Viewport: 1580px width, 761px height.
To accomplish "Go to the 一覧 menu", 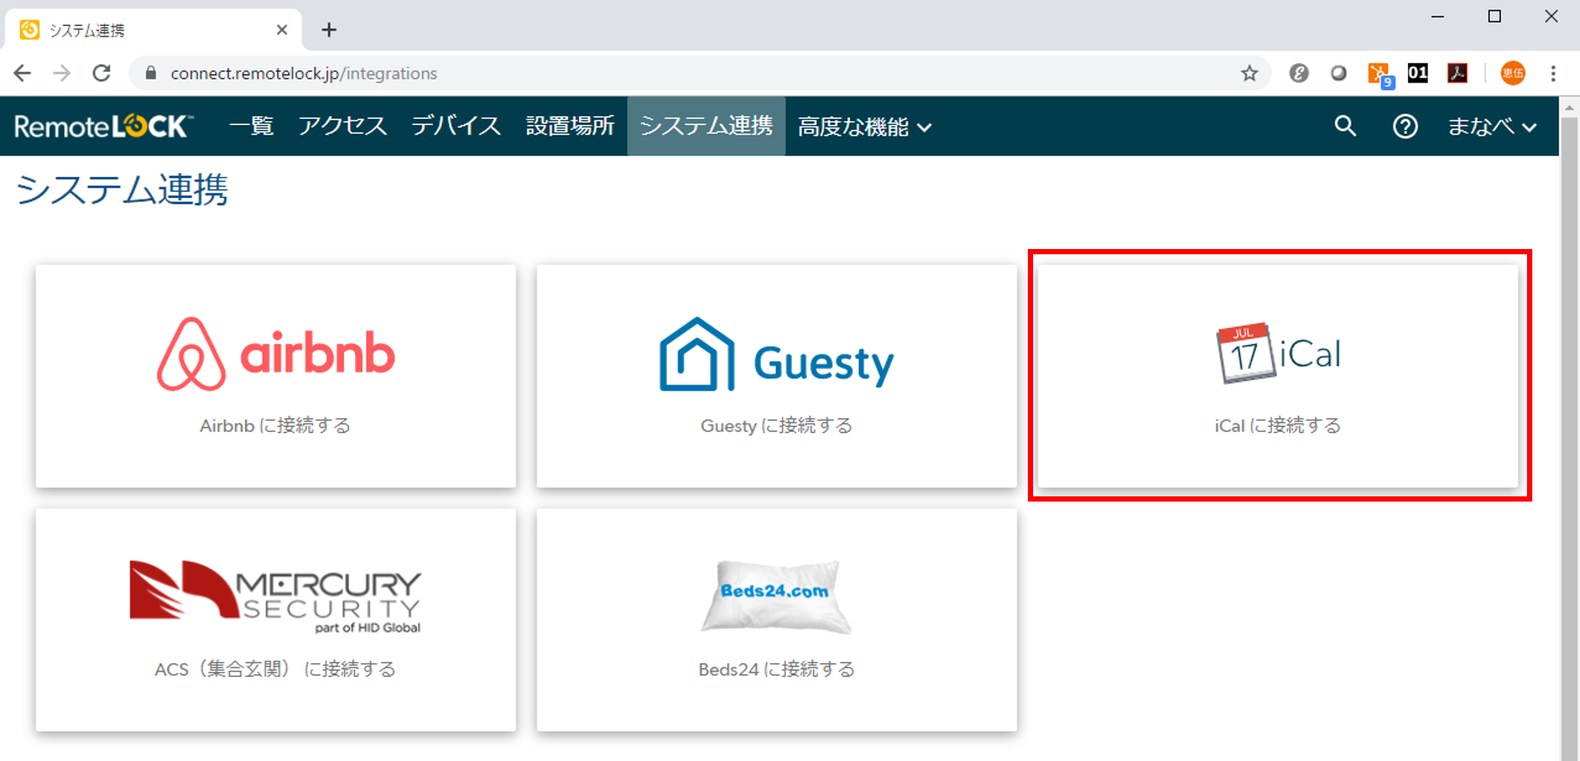I will tap(252, 127).
